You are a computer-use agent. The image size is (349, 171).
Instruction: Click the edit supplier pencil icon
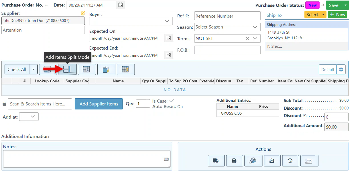tap(83, 13)
